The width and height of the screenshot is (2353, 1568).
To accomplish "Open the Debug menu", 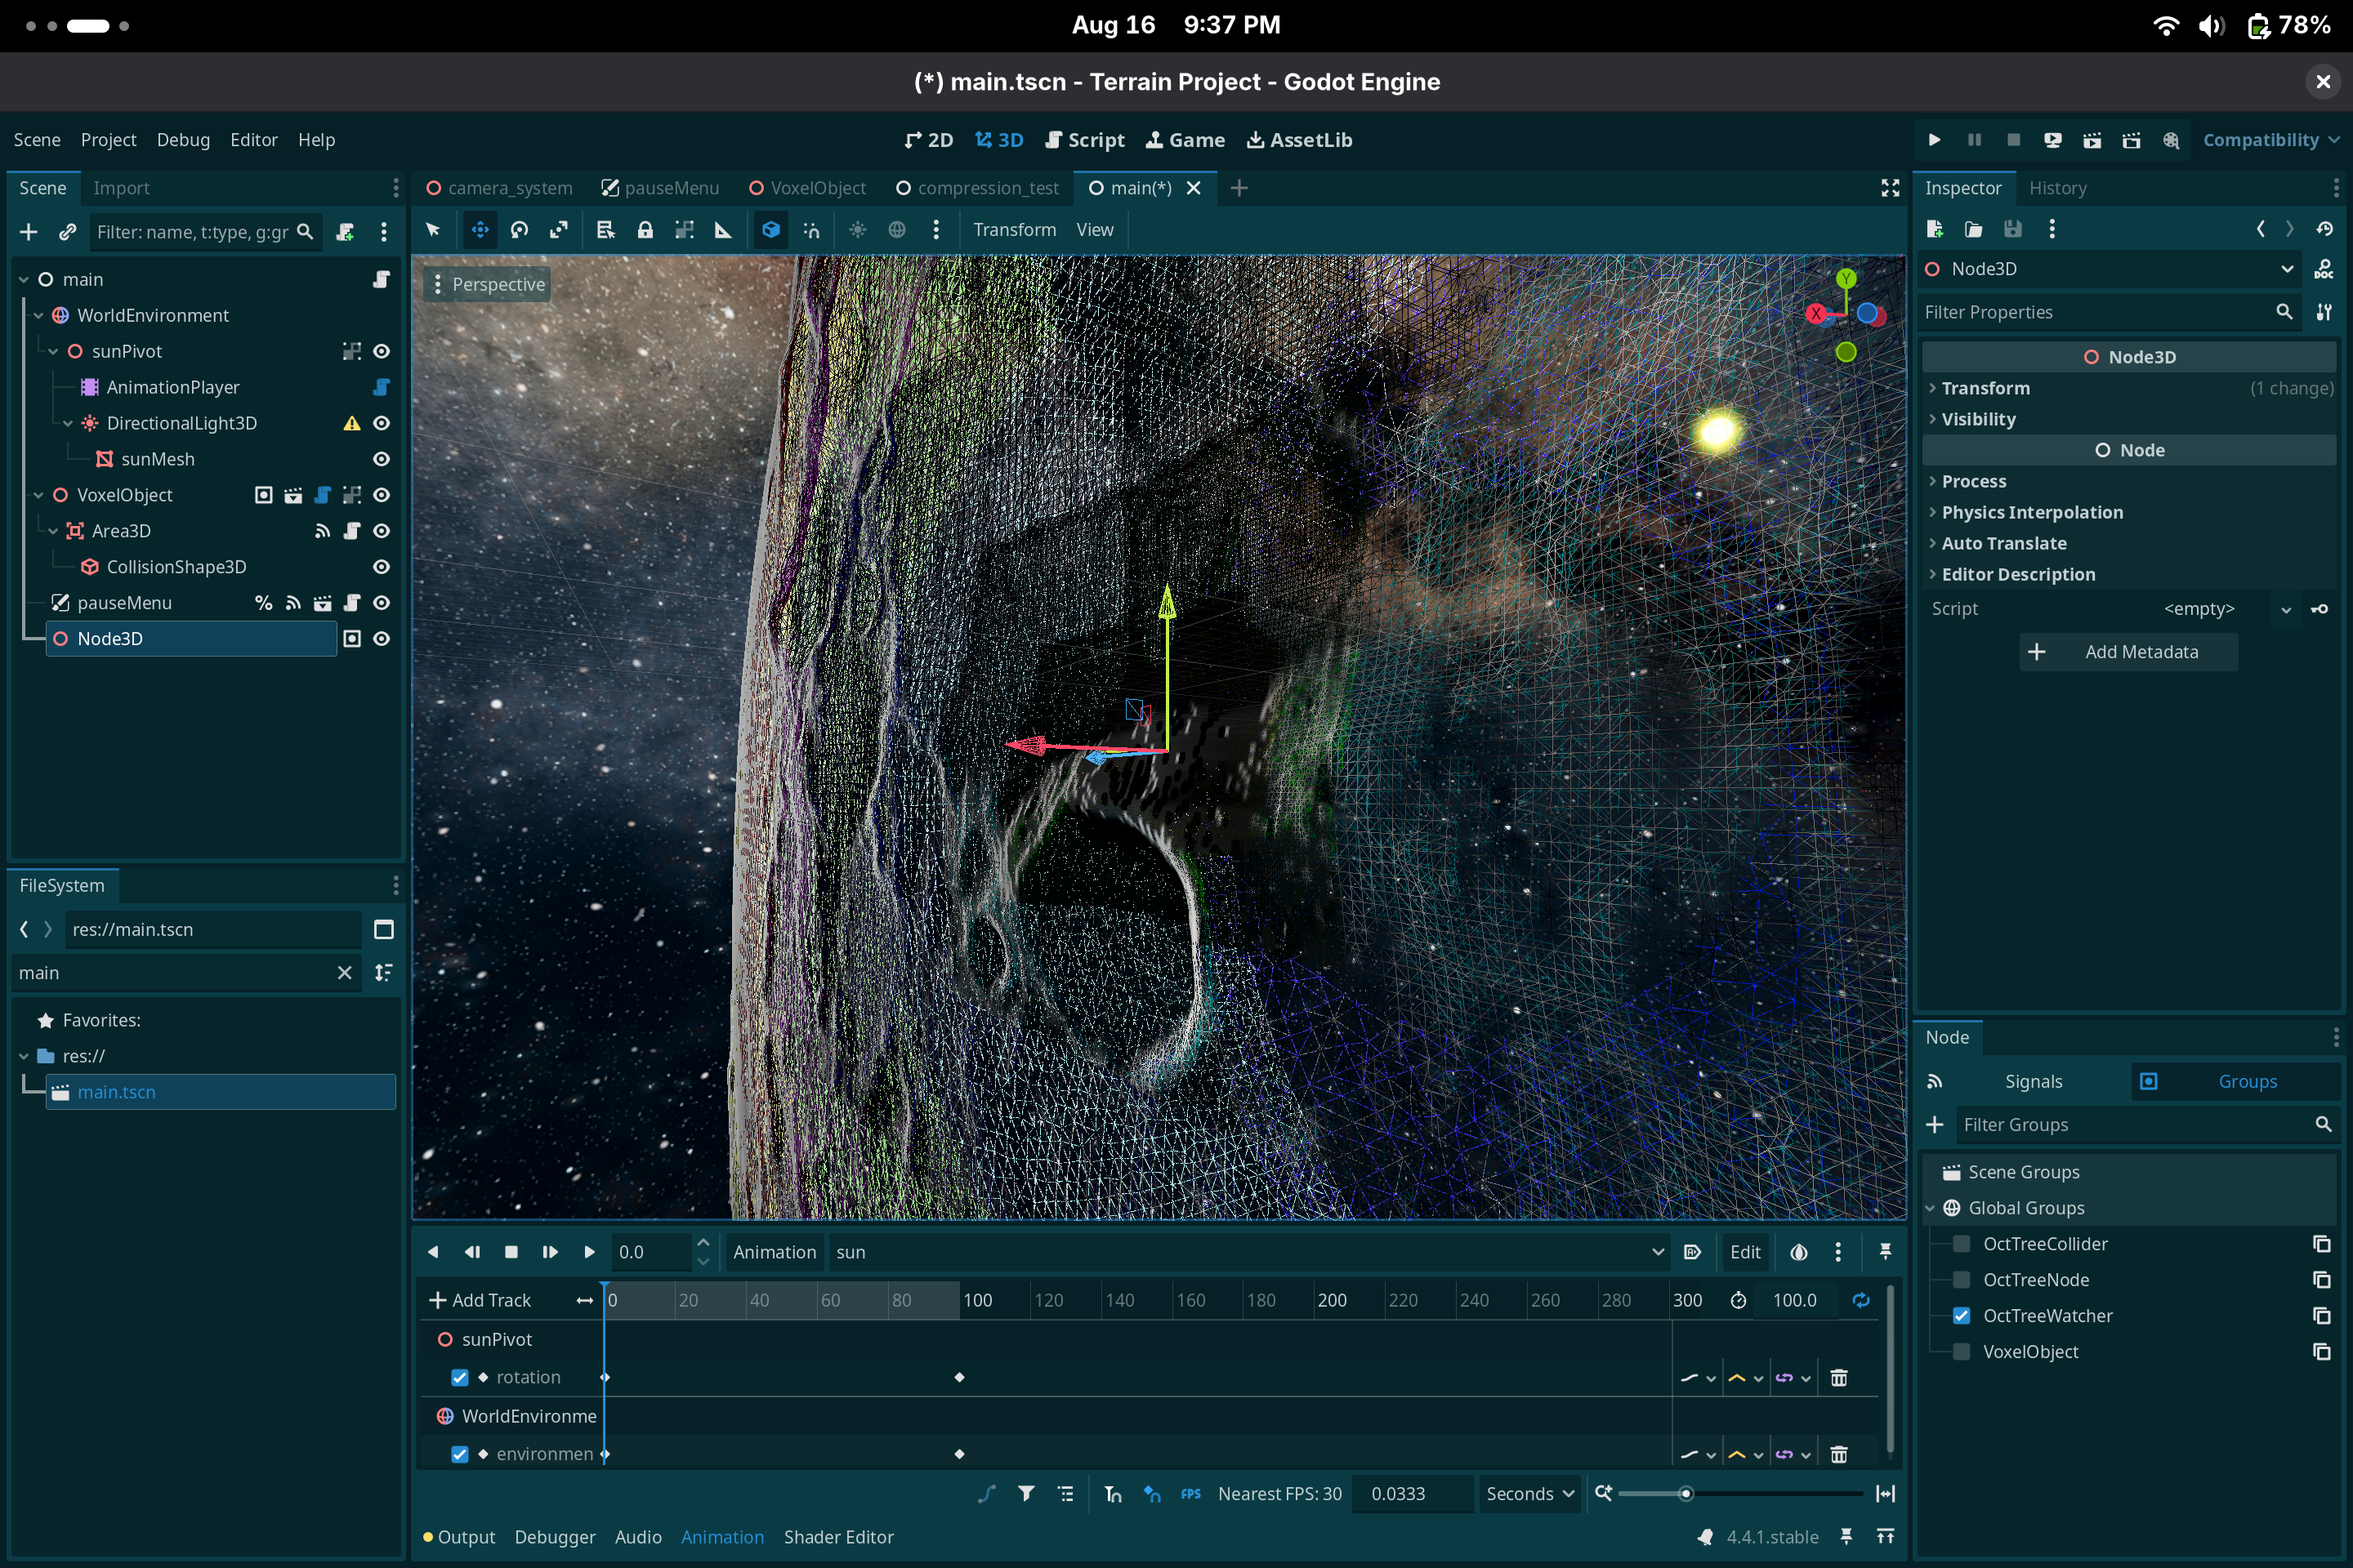I will coord(183,140).
